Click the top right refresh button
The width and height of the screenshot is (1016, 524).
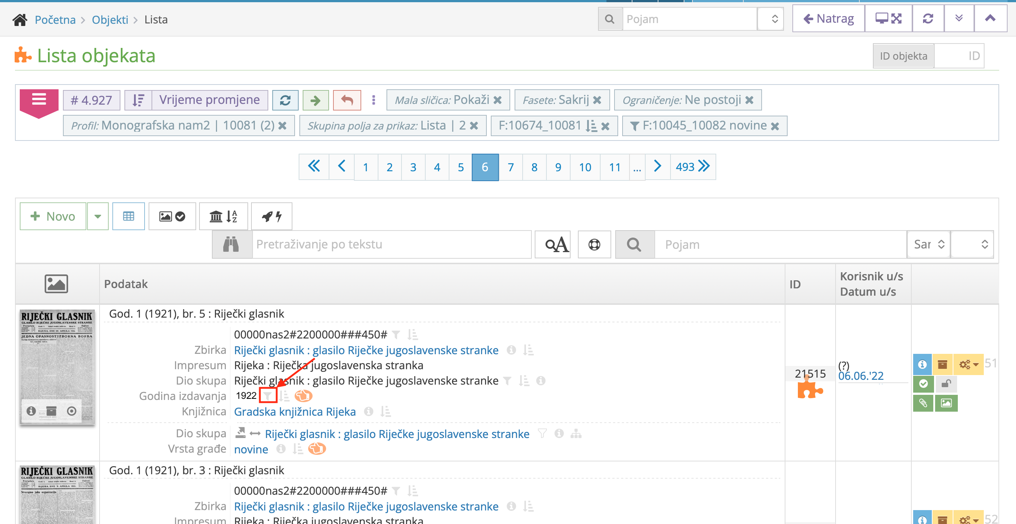(x=928, y=19)
